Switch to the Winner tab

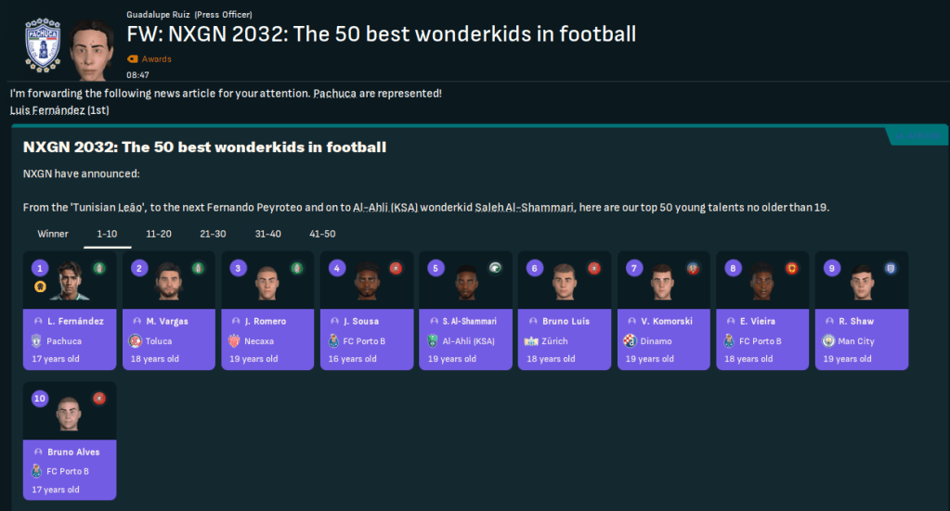(53, 234)
